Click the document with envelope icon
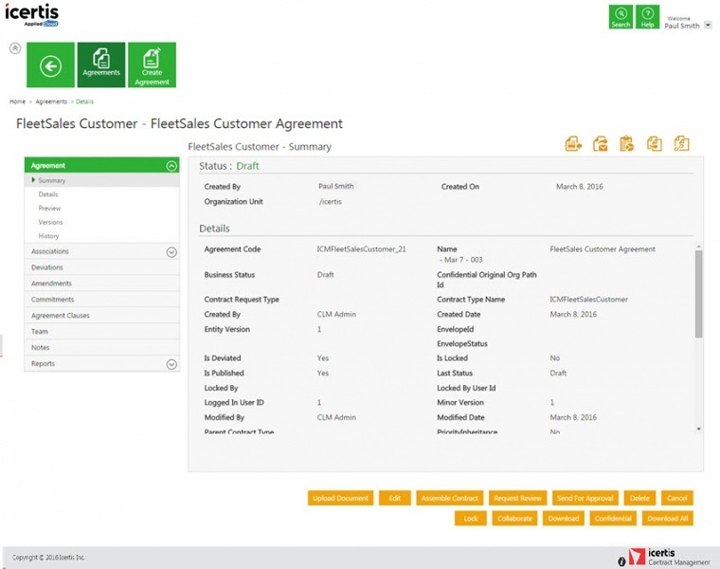The image size is (720, 569). click(600, 144)
